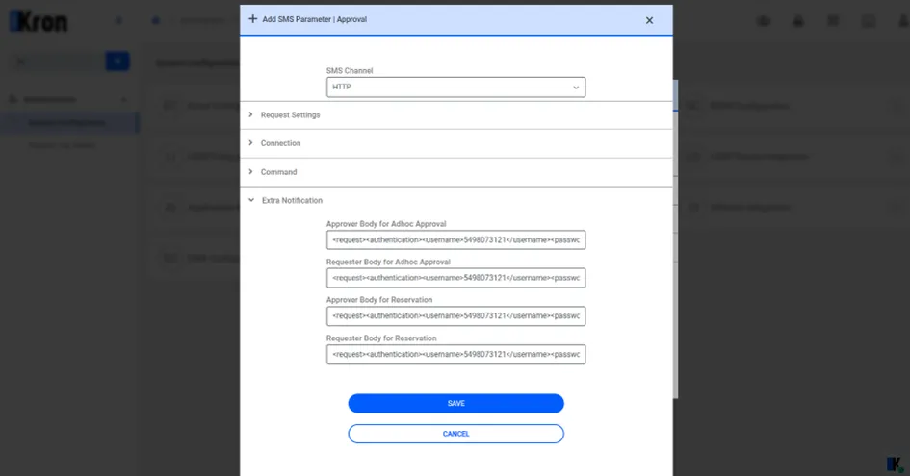Click the Requester Body for Reservation field
The height and width of the screenshot is (476, 910).
455,354
